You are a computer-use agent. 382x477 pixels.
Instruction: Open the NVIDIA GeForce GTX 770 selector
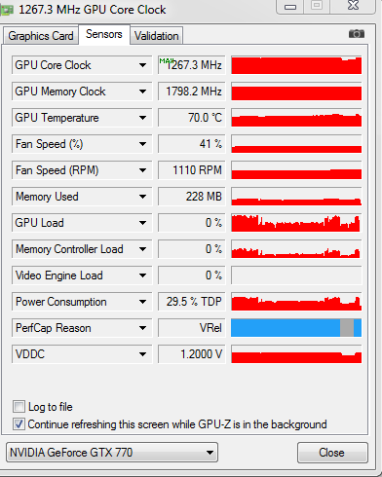tap(112, 452)
